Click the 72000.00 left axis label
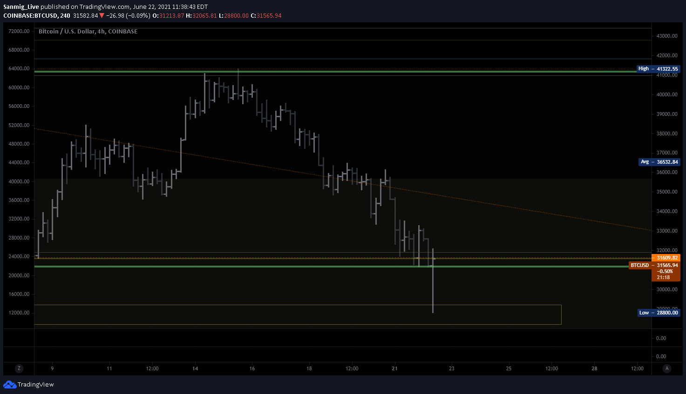 19,31
